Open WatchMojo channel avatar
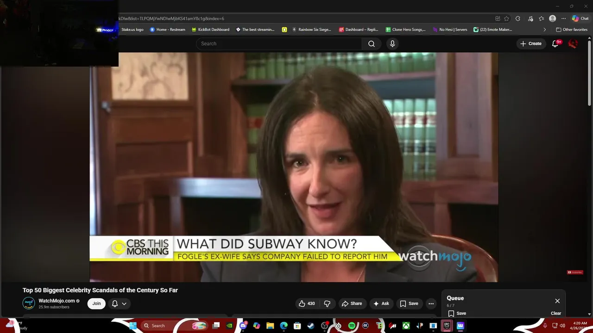This screenshot has width=593, height=333. click(x=29, y=303)
